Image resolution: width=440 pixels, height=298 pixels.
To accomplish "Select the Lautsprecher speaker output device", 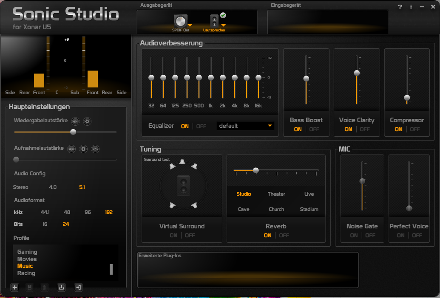I will click(x=214, y=21).
